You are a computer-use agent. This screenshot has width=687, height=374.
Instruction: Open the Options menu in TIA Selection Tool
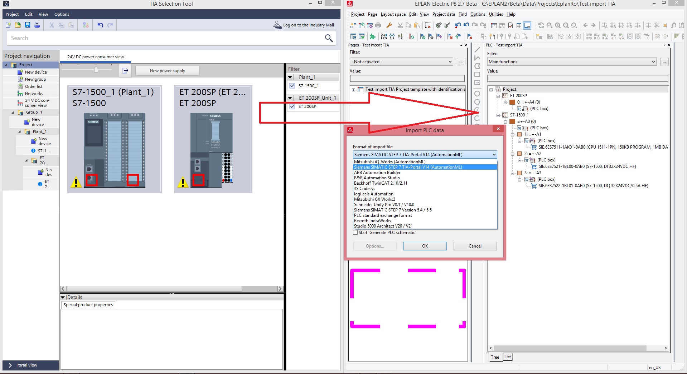(x=62, y=14)
